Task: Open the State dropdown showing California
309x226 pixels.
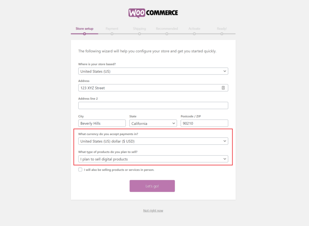Action: pos(153,123)
